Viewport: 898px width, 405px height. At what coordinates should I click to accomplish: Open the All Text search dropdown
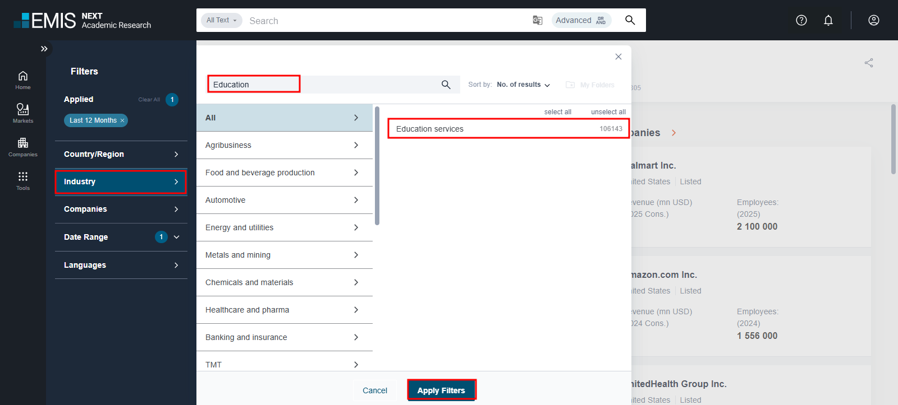(x=221, y=20)
